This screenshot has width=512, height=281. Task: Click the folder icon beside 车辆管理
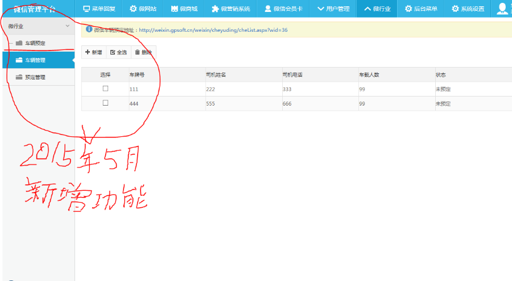tap(19, 60)
